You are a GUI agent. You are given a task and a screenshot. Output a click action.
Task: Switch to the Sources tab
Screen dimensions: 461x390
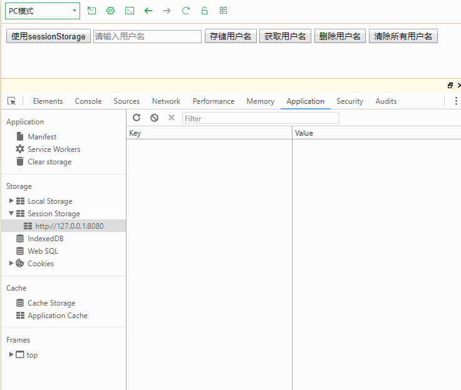(127, 101)
